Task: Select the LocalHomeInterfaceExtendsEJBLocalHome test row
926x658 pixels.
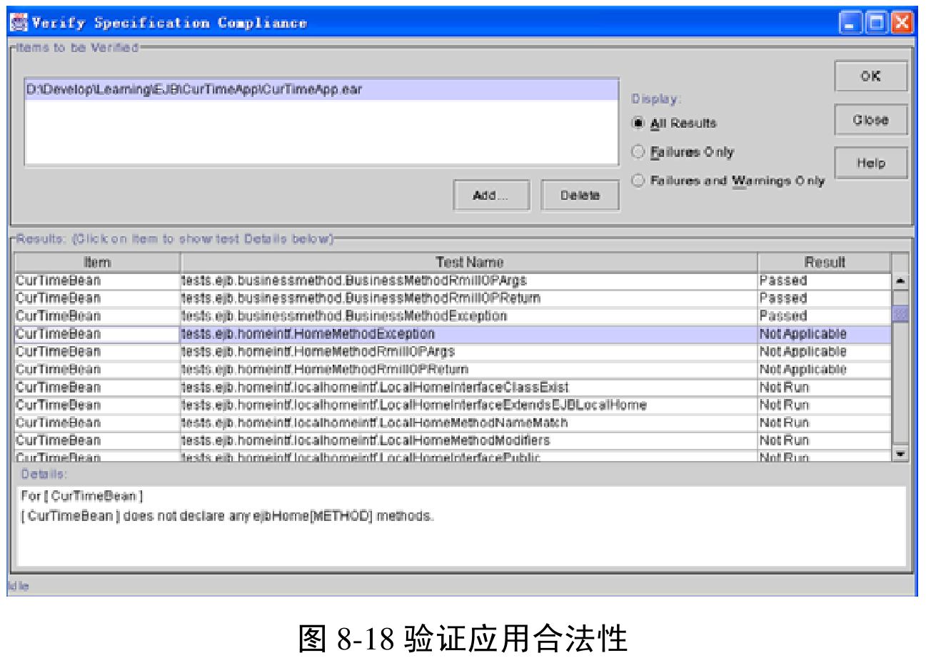Action: coord(453,405)
